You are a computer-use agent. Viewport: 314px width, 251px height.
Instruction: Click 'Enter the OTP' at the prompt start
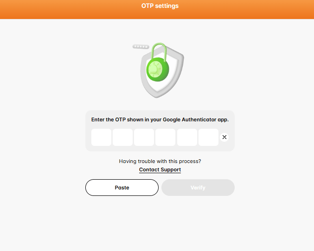click(109, 119)
